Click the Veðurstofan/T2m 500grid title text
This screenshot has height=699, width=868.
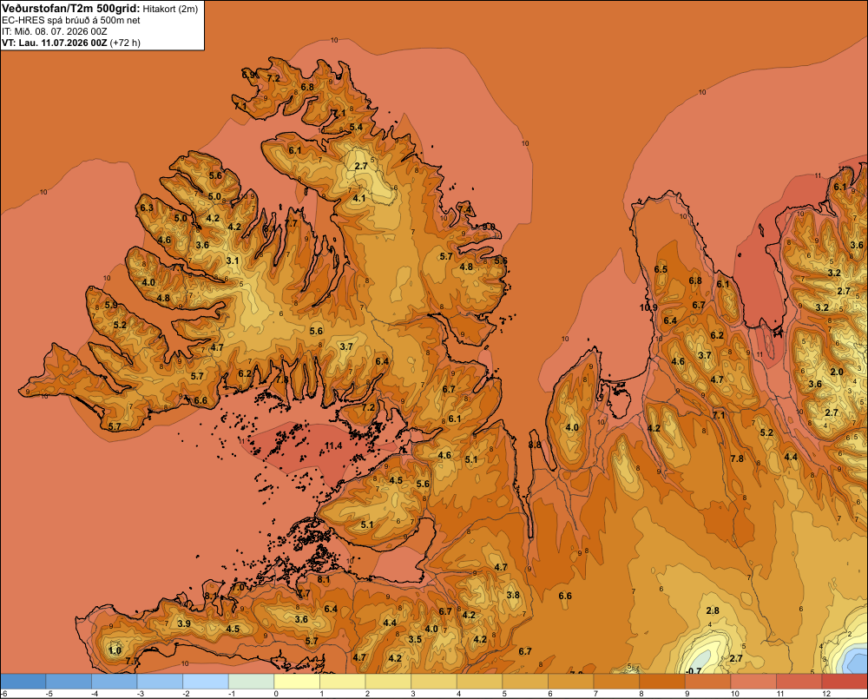click(x=71, y=9)
